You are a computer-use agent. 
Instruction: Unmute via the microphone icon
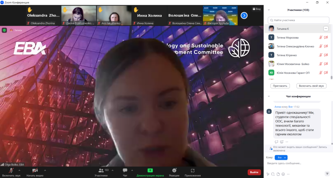point(11,170)
